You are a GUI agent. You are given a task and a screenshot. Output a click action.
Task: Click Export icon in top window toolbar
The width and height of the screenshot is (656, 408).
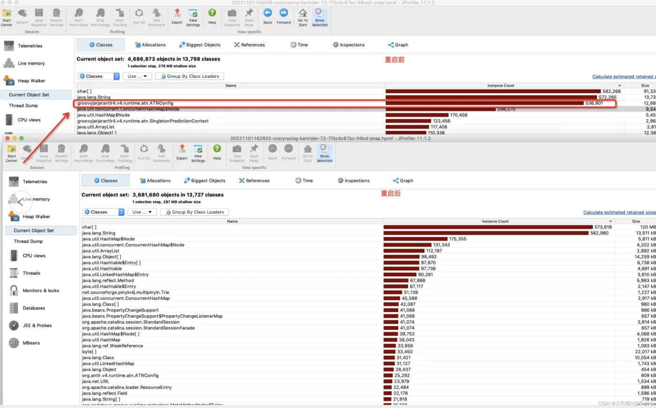[177, 16]
